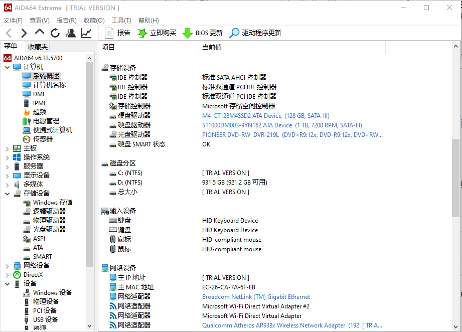Open the user profile icon in toolbar
This screenshot has height=332, width=462.
71,33
